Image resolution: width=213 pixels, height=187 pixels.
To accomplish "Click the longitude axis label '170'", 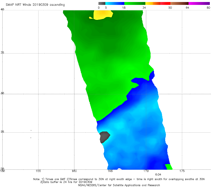I will [146, 171].
